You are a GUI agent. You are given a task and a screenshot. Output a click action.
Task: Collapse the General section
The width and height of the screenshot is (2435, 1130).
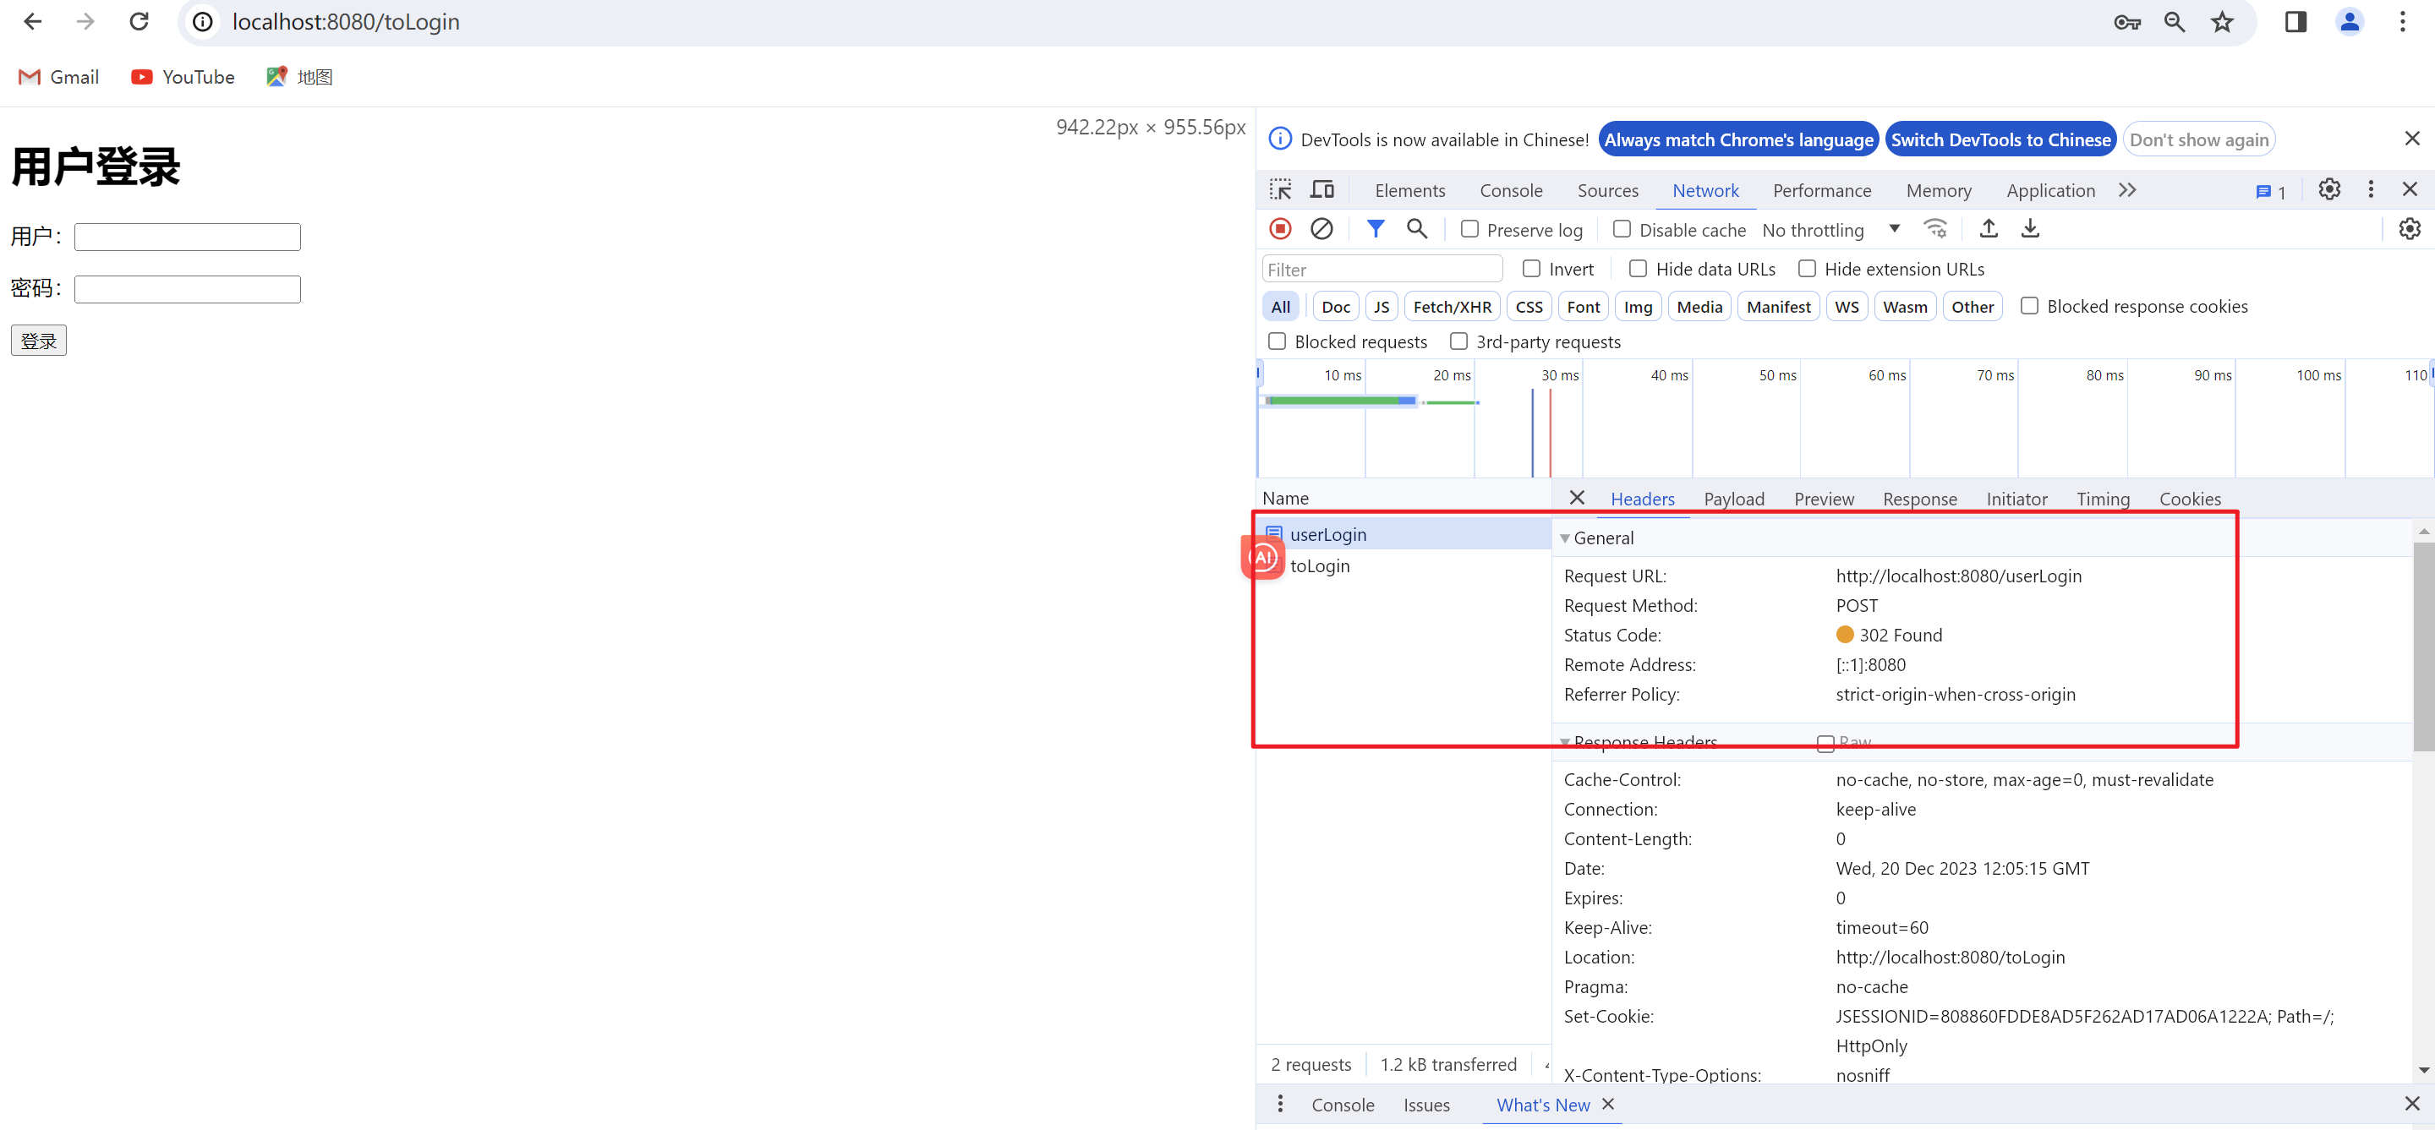coord(1565,538)
